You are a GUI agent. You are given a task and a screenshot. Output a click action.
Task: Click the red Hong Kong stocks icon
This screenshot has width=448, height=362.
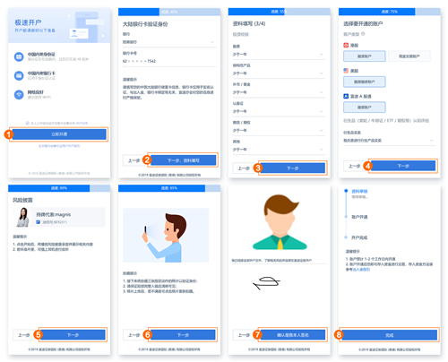346,45
